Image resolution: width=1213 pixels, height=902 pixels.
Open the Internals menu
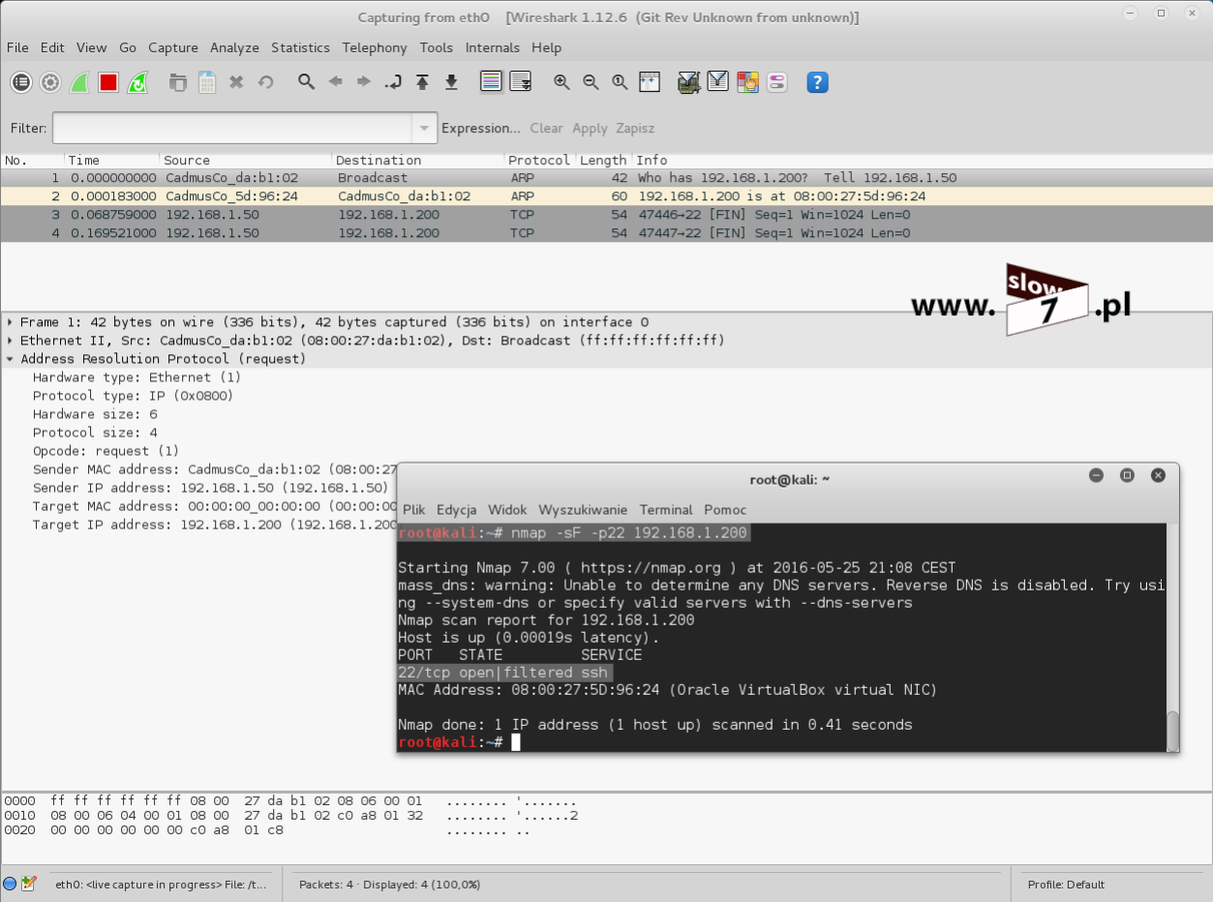pos(493,47)
